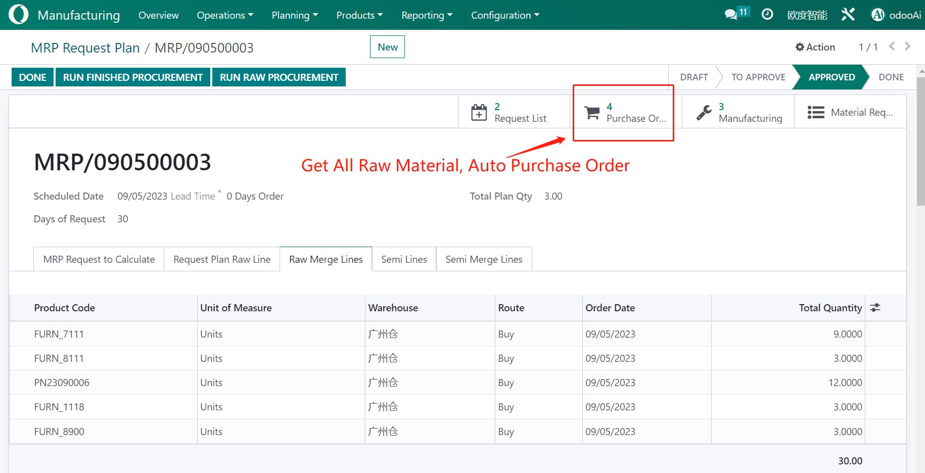925x473 pixels.
Task: Click the Lead Time value 0
Action: click(x=229, y=196)
